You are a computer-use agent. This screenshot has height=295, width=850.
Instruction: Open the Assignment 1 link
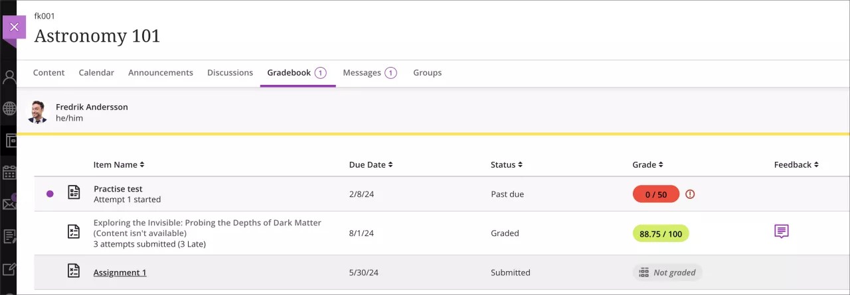click(x=120, y=272)
